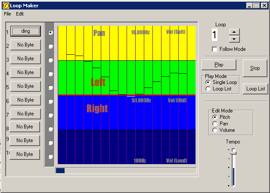
Task: Click the No Byte button in slot 7
Action: 25,114
